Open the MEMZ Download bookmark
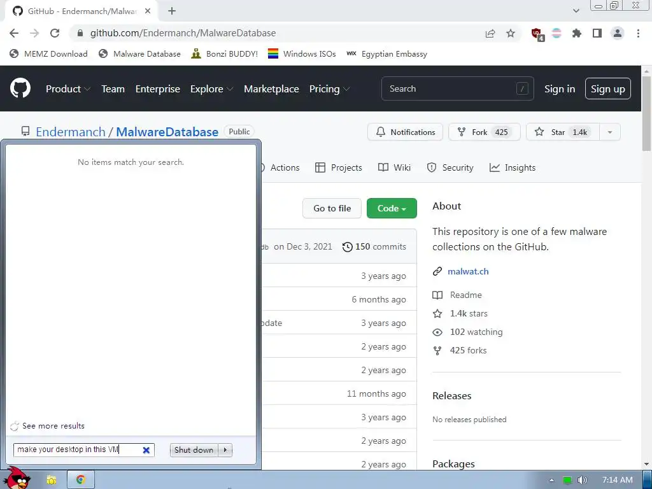 click(x=48, y=53)
